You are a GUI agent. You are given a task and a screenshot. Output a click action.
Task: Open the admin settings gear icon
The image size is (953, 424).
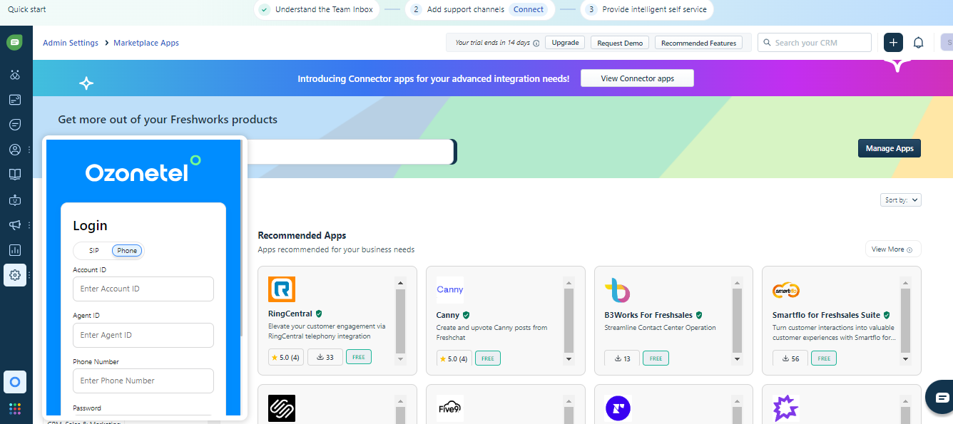point(15,275)
